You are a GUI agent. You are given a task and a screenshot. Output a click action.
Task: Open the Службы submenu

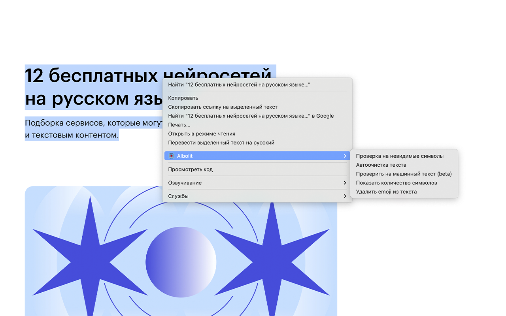coord(257,196)
